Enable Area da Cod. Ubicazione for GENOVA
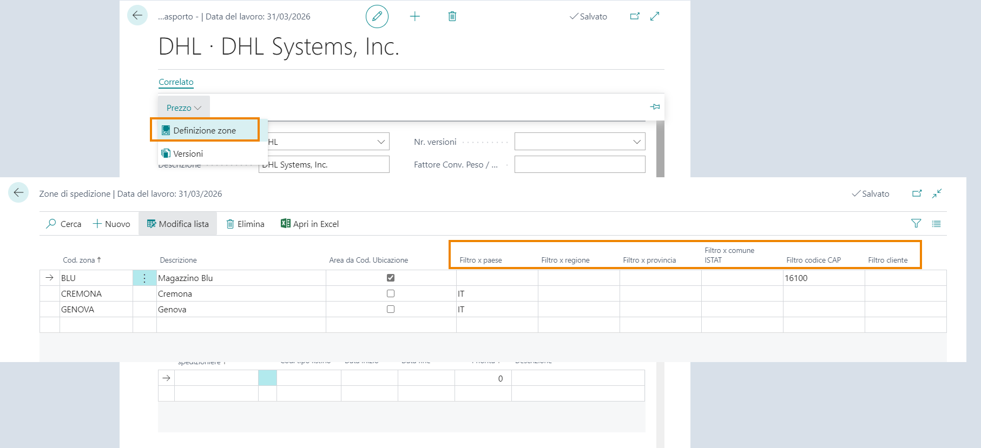Screen dimensions: 981x448 (391, 309)
